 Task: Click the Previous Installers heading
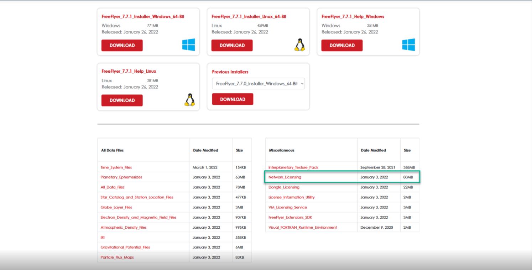tap(230, 72)
